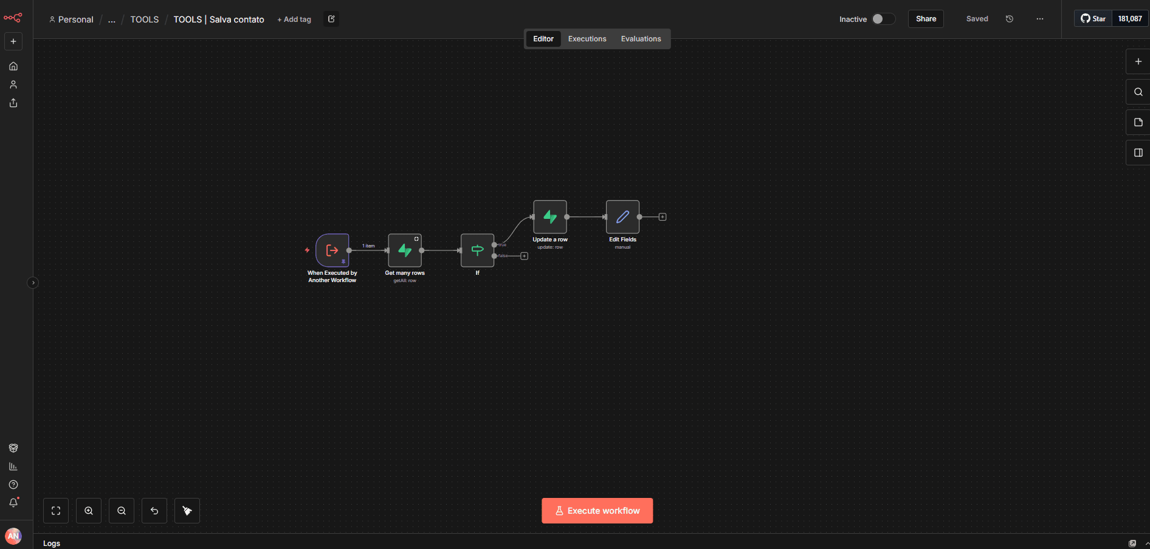Click Add tag next to workflow name
Viewport: 1150px width, 549px height.
294,19
